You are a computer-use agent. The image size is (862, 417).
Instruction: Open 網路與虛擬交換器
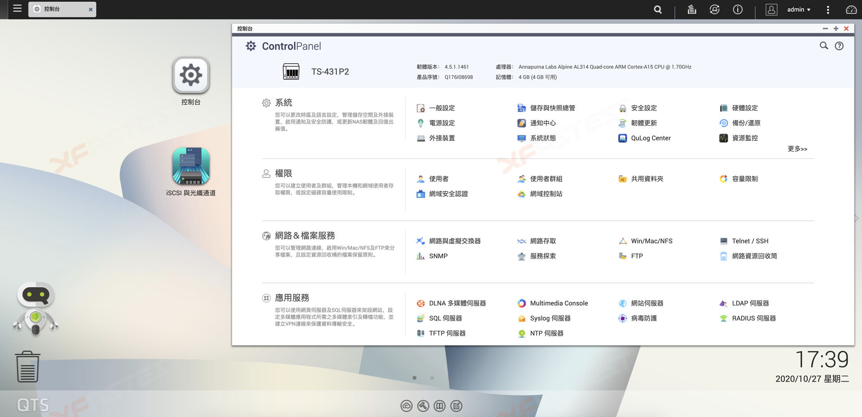(x=449, y=241)
